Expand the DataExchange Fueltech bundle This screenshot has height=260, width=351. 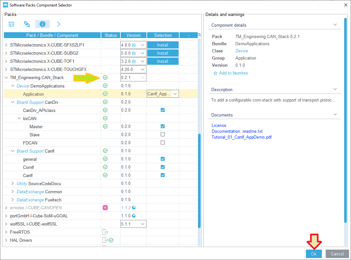pos(13,199)
